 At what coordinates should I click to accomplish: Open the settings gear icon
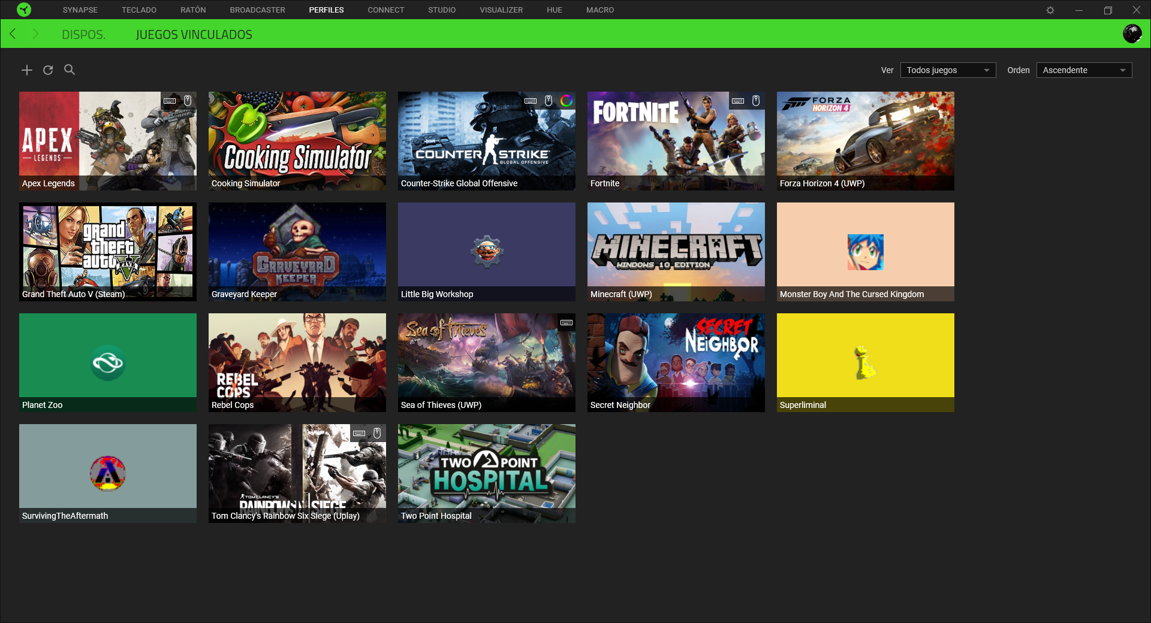pos(1050,10)
